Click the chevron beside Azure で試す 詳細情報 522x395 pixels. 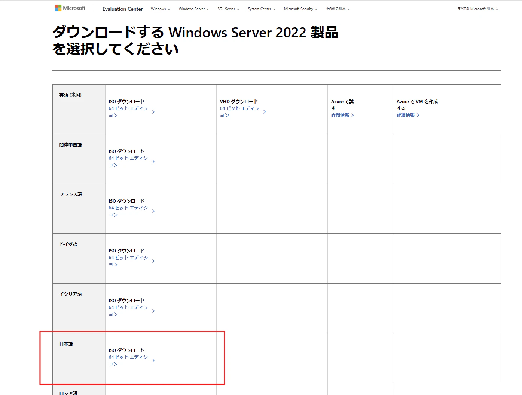click(352, 115)
